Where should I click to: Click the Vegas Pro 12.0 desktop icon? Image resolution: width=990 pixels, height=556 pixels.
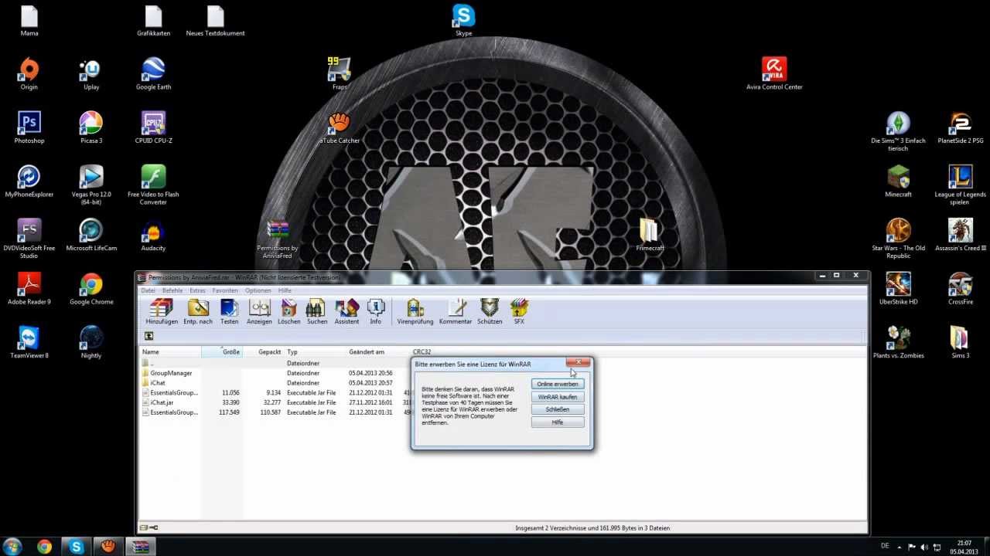pos(91,185)
